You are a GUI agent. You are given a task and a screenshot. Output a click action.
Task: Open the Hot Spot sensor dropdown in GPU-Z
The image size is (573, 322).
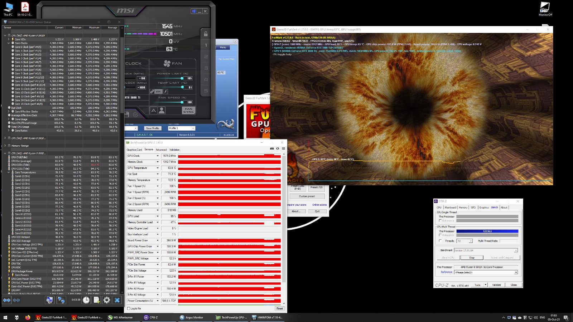click(x=157, y=174)
